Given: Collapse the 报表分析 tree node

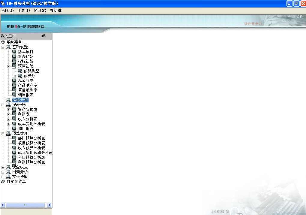Looking at the screenshot, I should pos(3,105).
